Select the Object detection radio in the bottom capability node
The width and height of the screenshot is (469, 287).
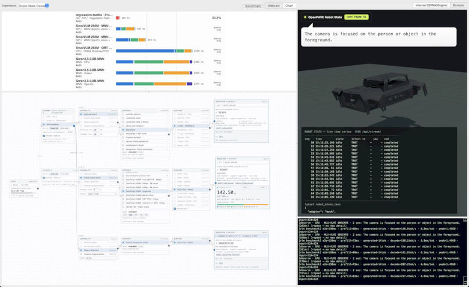tap(81, 250)
